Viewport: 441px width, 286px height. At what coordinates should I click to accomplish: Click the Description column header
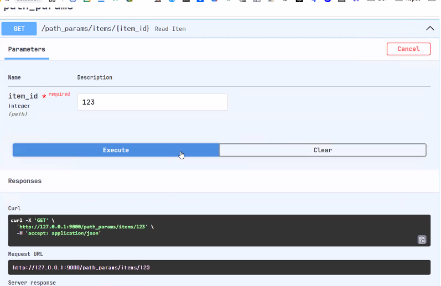point(95,77)
